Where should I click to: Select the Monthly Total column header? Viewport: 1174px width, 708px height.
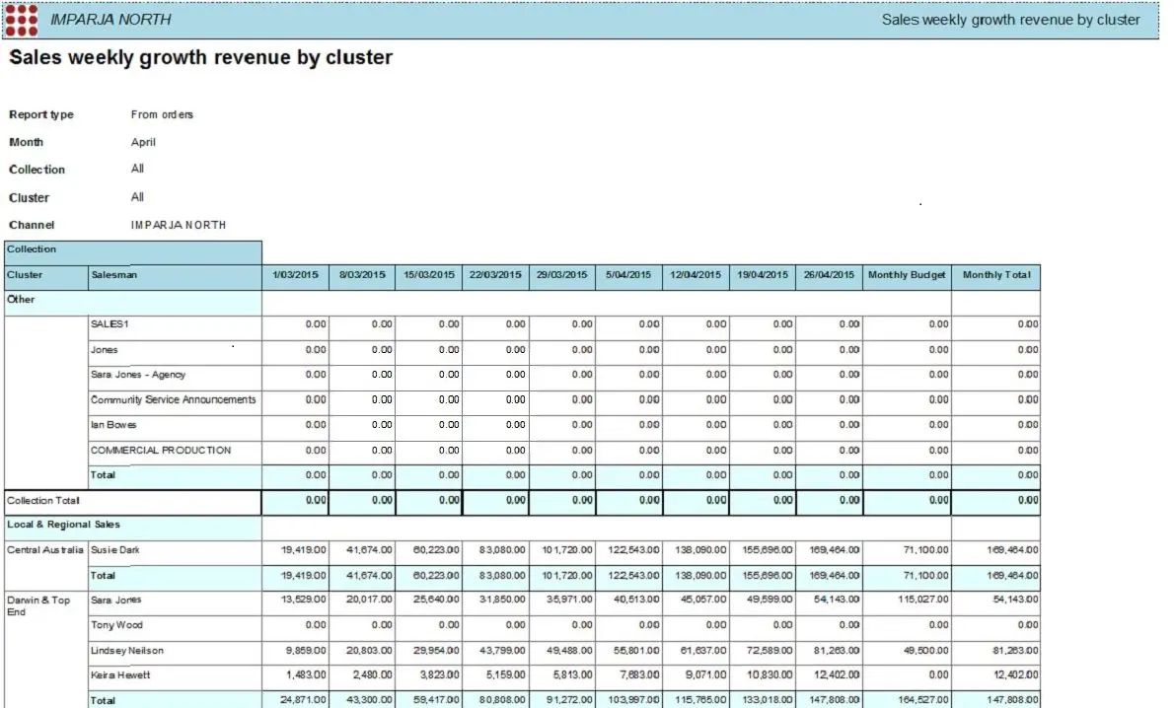click(x=995, y=275)
